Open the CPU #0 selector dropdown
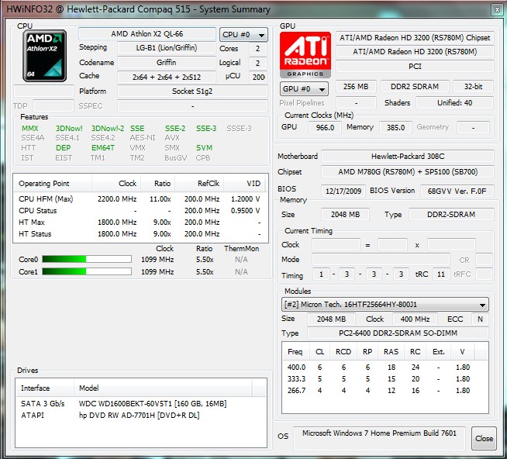 [x=243, y=34]
